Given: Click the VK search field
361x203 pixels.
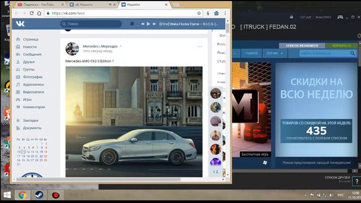Looking at the screenshot, I should tap(91, 24).
